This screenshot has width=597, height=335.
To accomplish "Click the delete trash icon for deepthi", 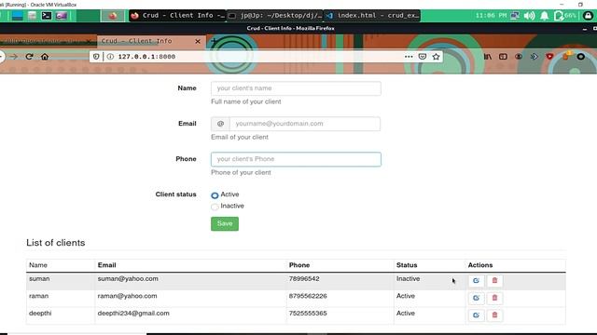I will [494, 315].
